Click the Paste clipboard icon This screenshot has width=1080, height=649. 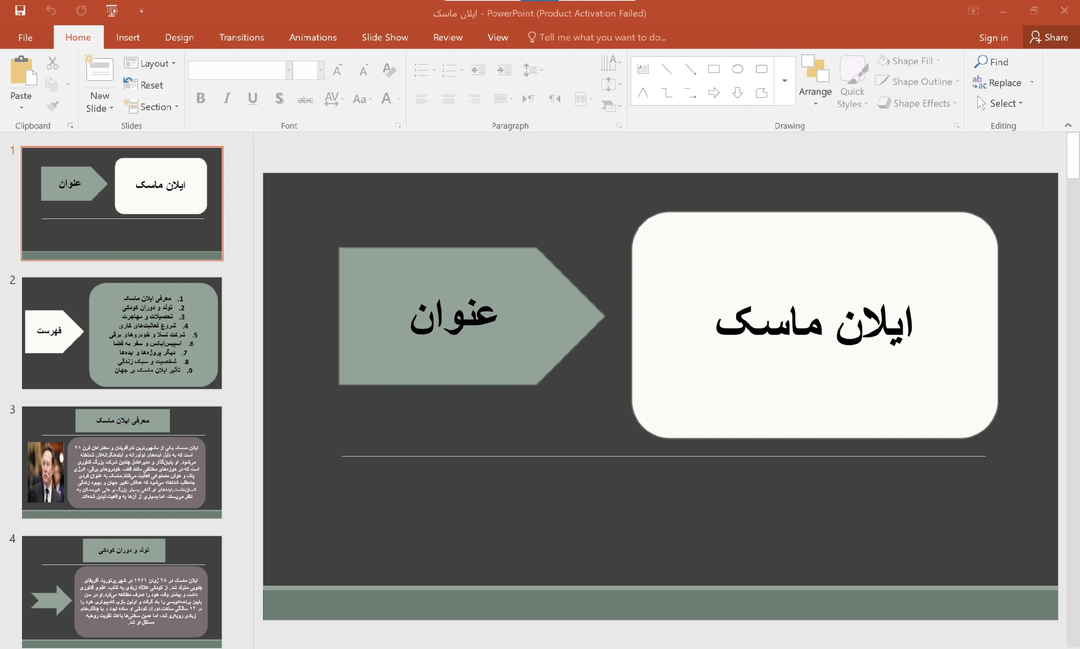23,71
